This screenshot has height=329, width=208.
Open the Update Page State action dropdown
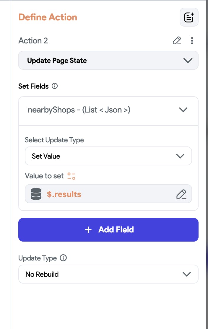pyautogui.click(x=108, y=61)
